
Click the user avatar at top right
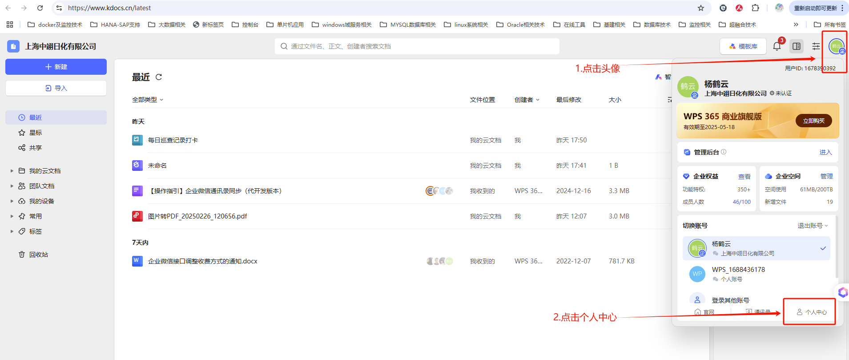tap(837, 46)
